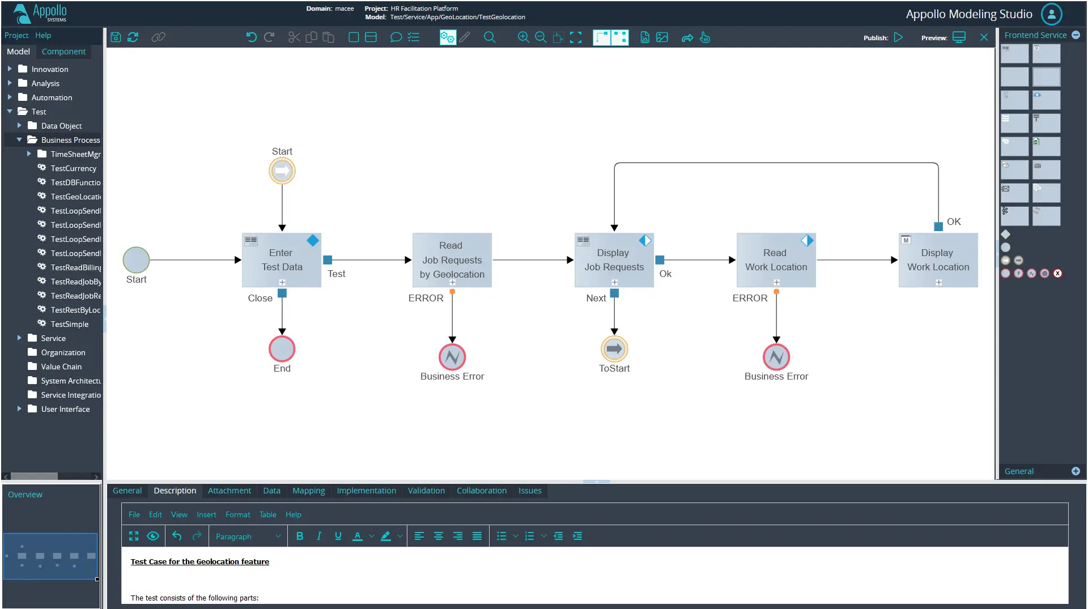
Task: Select the Cut scissors icon
Action: [294, 37]
